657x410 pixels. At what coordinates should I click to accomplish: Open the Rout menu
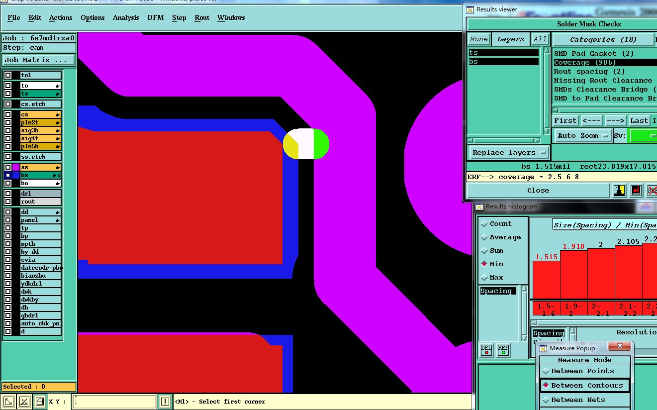202,18
